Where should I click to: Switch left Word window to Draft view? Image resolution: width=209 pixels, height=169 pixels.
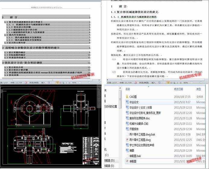69,83
